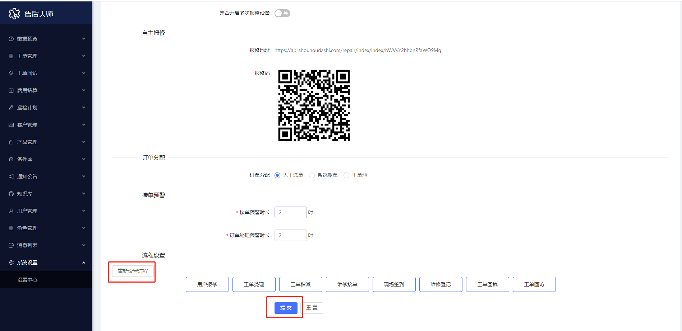Viewport: 682px width, 331px height.
Task: Click the 巡检计划 wrench icon
Action: [x=11, y=108]
